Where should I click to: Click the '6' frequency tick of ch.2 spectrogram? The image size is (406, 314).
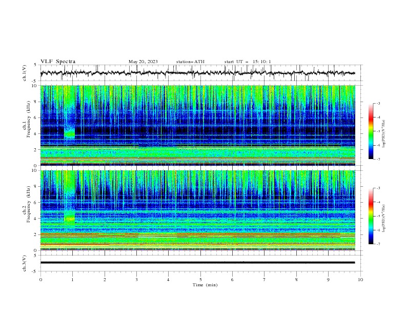tap(36, 202)
